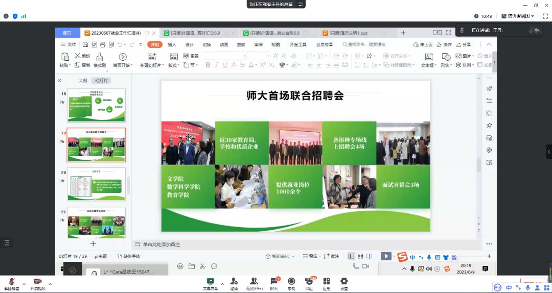
Task: Click the Reset (重置) layout button
Action: pyautogui.click(x=192, y=56)
